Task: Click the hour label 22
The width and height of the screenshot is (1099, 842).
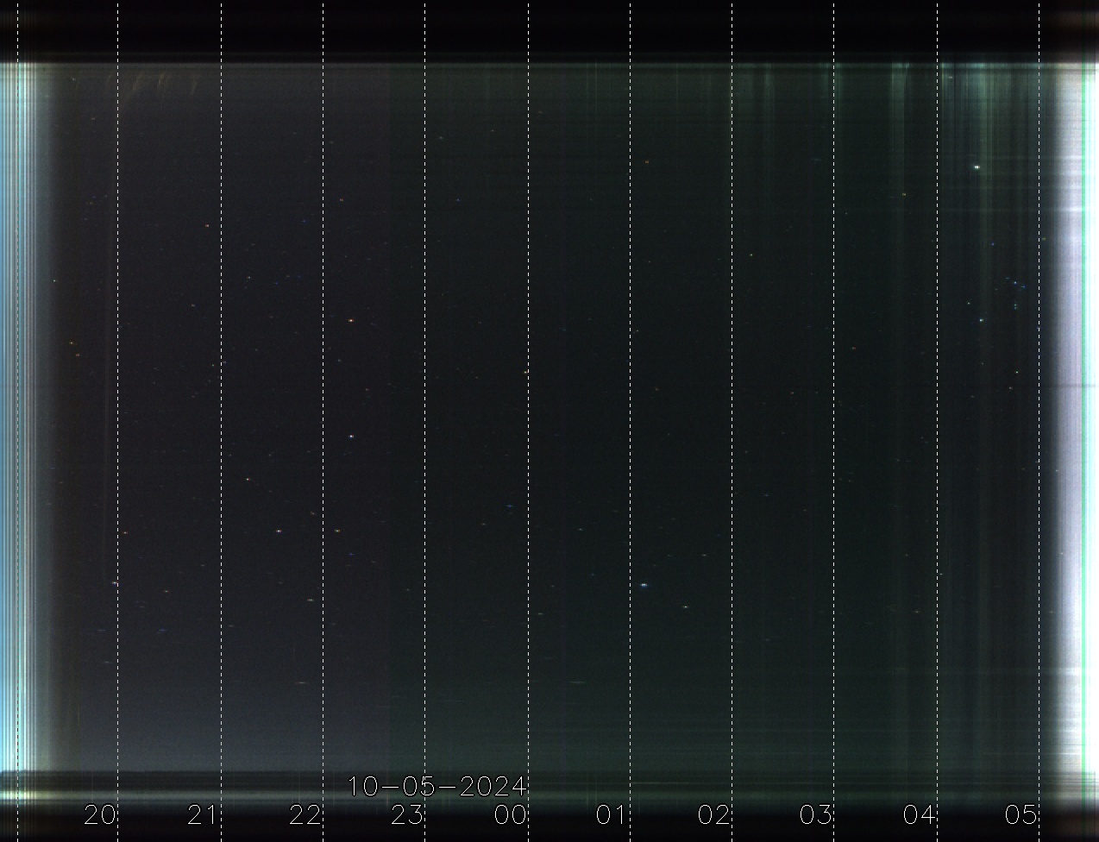Action: [x=305, y=815]
